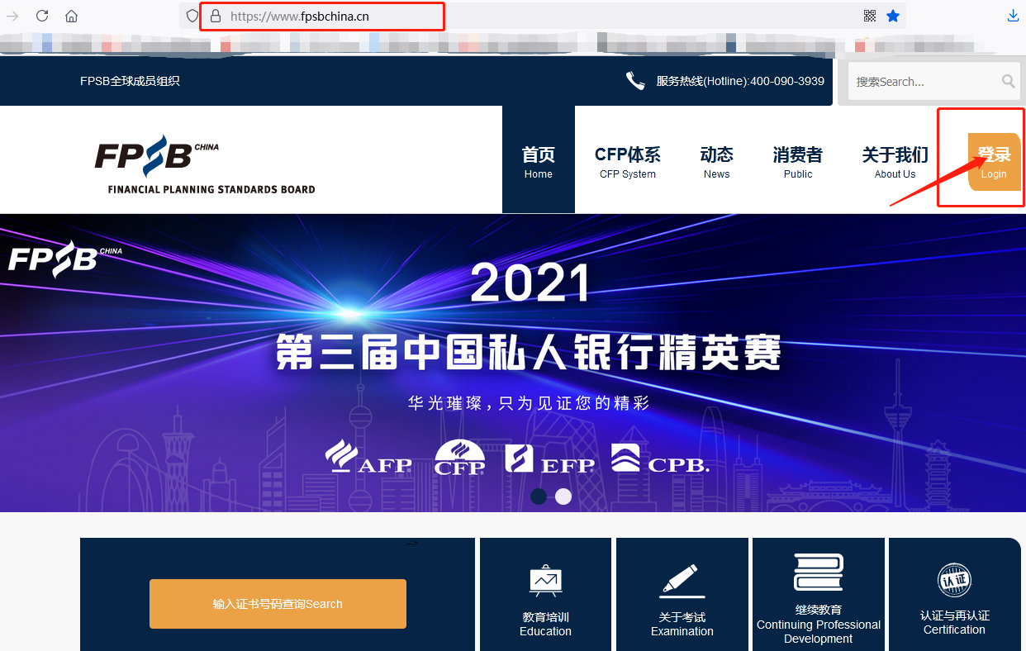The image size is (1026, 651).
Task: Click the orange Login button
Action: coord(994,162)
